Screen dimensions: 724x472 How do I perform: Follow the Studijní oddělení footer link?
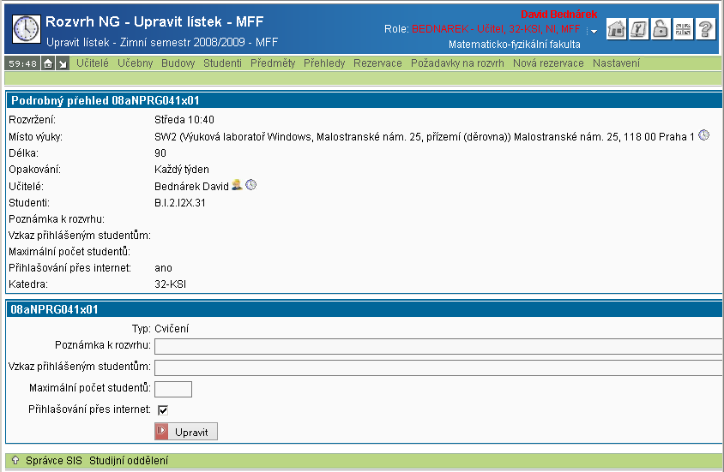pyautogui.click(x=129, y=461)
